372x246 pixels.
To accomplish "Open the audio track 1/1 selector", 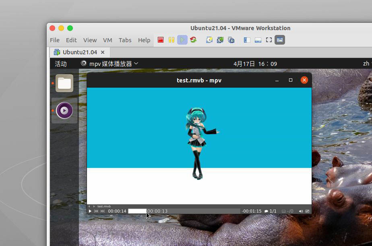I will [x=271, y=211].
